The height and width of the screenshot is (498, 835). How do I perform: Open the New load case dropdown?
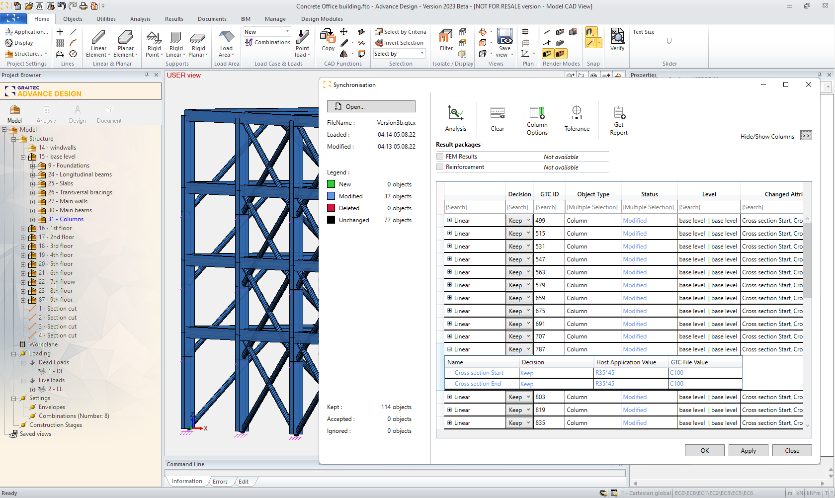(x=267, y=32)
